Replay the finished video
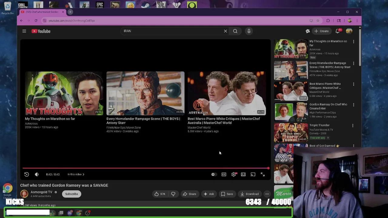This screenshot has height=218, width=388. pos(27,174)
